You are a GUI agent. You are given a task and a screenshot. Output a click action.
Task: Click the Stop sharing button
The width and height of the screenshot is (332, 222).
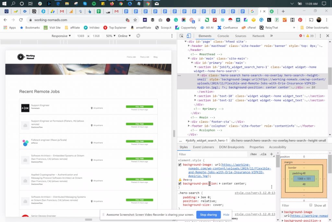tap(208, 215)
